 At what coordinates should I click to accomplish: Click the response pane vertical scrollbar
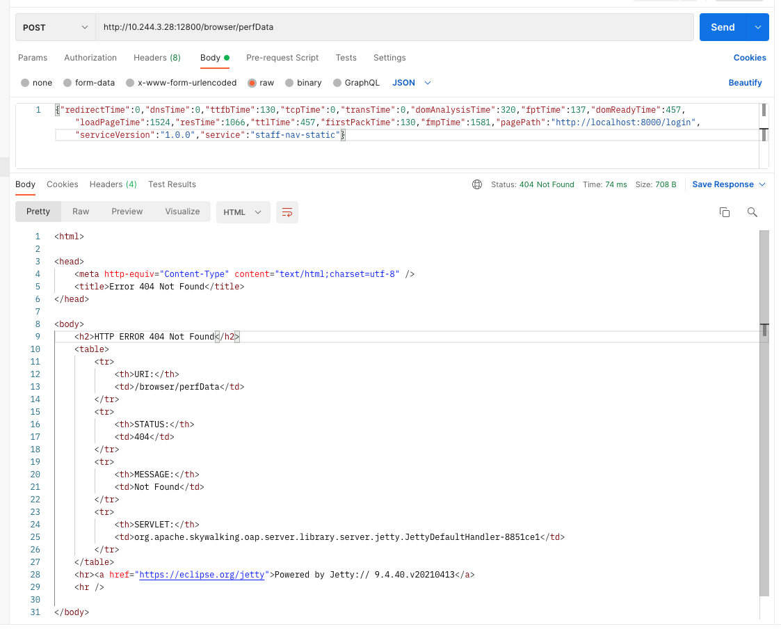point(764,414)
